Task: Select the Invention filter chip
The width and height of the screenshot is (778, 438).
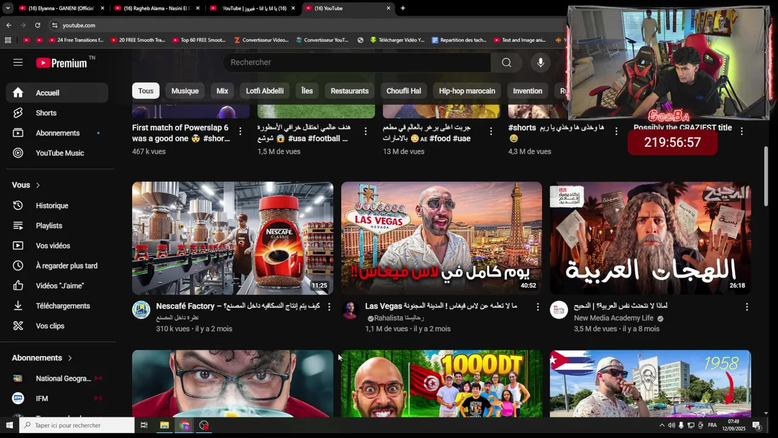Action: click(528, 91)
